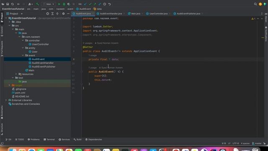This screenshot has height=151, width=268.
Task: Open the Build tool window
Action: point(77,140)
